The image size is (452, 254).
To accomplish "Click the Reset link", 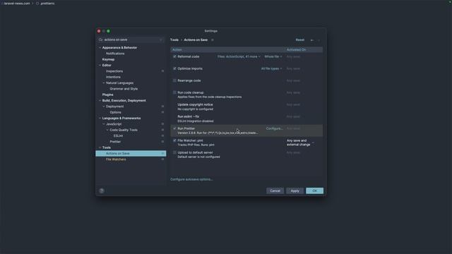I will coord(299,40).
